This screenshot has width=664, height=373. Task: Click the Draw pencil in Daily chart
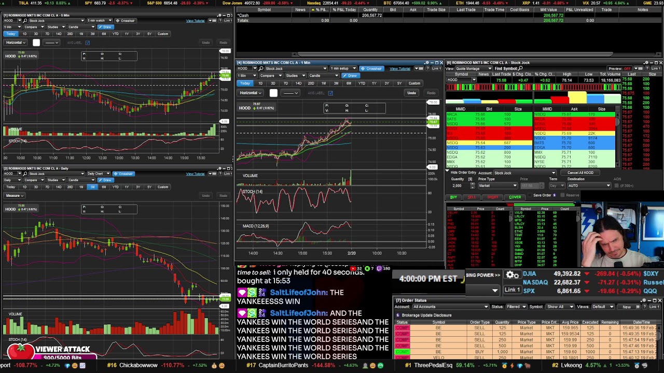pos(106,180)
